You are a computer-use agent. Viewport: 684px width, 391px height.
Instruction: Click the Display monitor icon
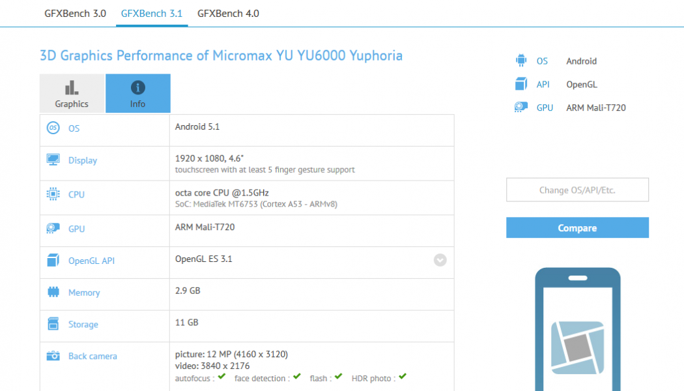pos(53,160)
